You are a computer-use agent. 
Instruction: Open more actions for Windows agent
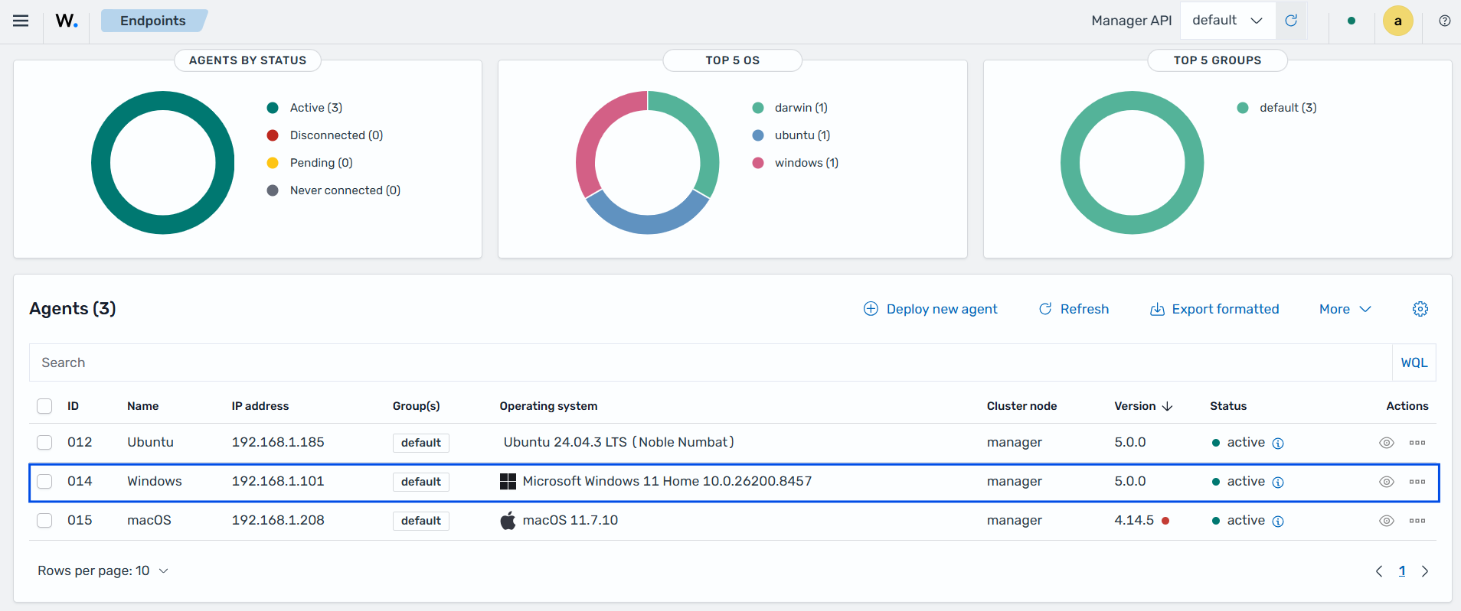pos(1417,482)
